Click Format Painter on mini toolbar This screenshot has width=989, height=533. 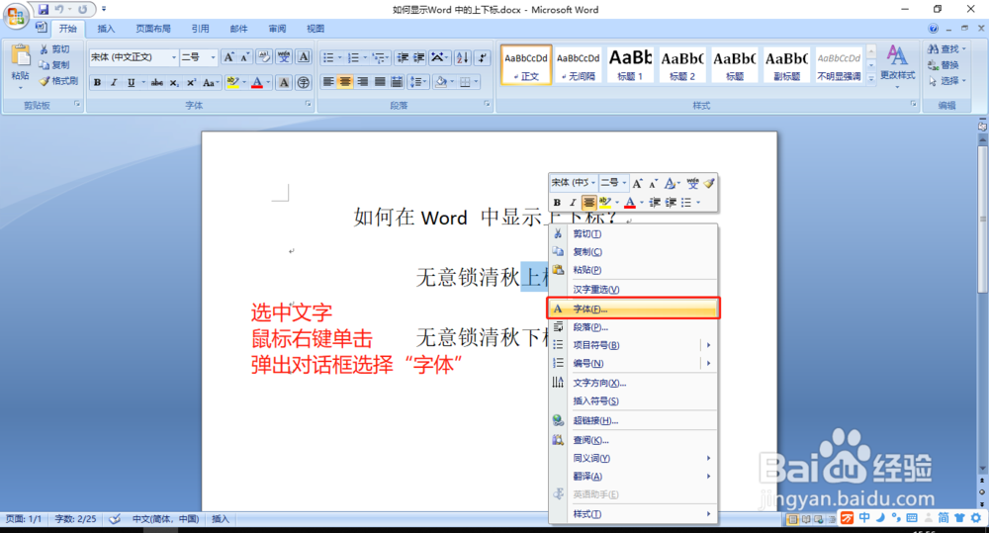click(709, 184)
